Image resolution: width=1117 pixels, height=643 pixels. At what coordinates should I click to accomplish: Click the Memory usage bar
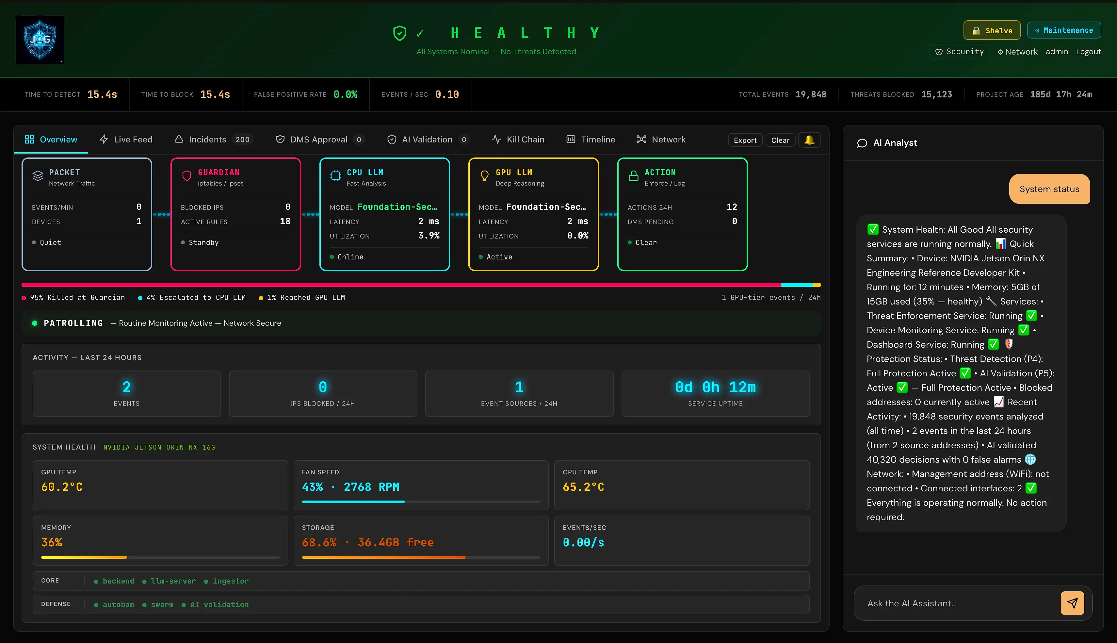coord(160,557)
